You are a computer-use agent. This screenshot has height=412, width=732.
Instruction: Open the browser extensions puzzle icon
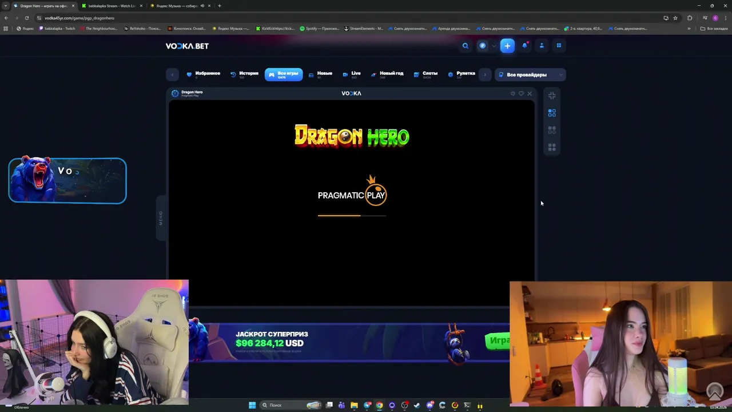point(690,18)
